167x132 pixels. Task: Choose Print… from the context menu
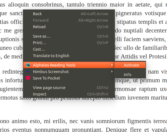tap(69, 43)
